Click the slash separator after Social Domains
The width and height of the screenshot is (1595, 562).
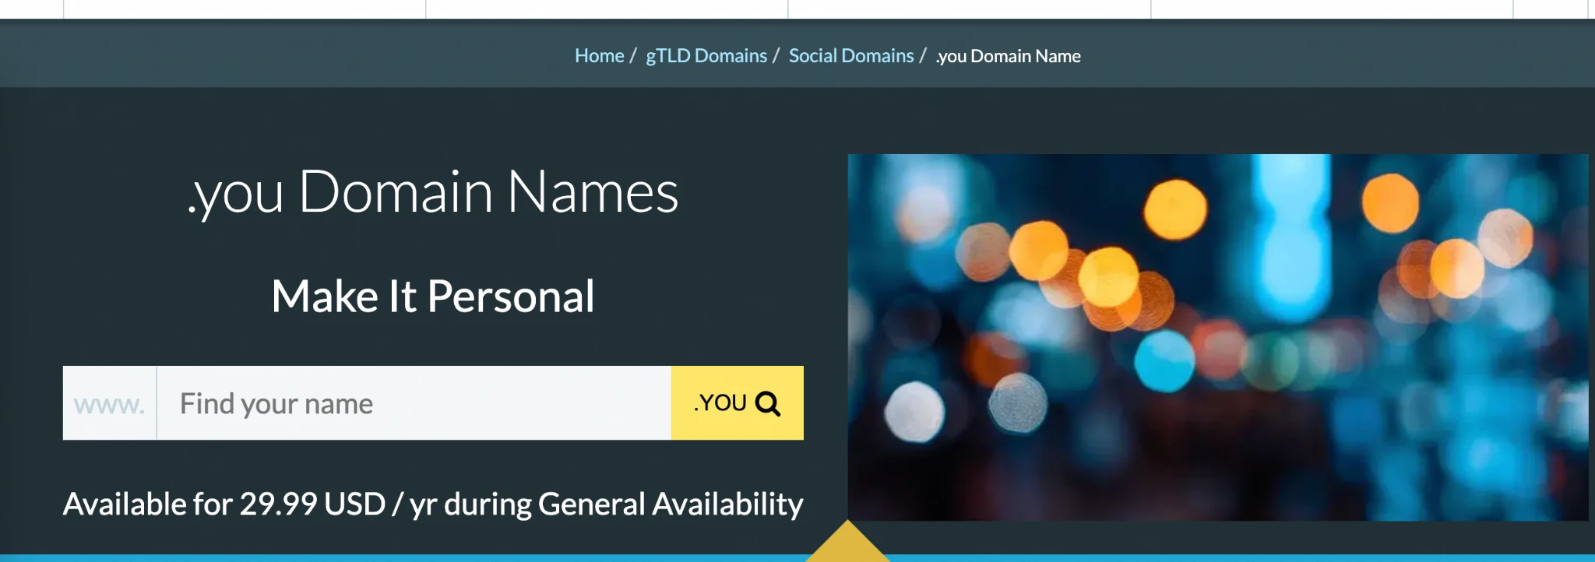(x=923, y=56)
